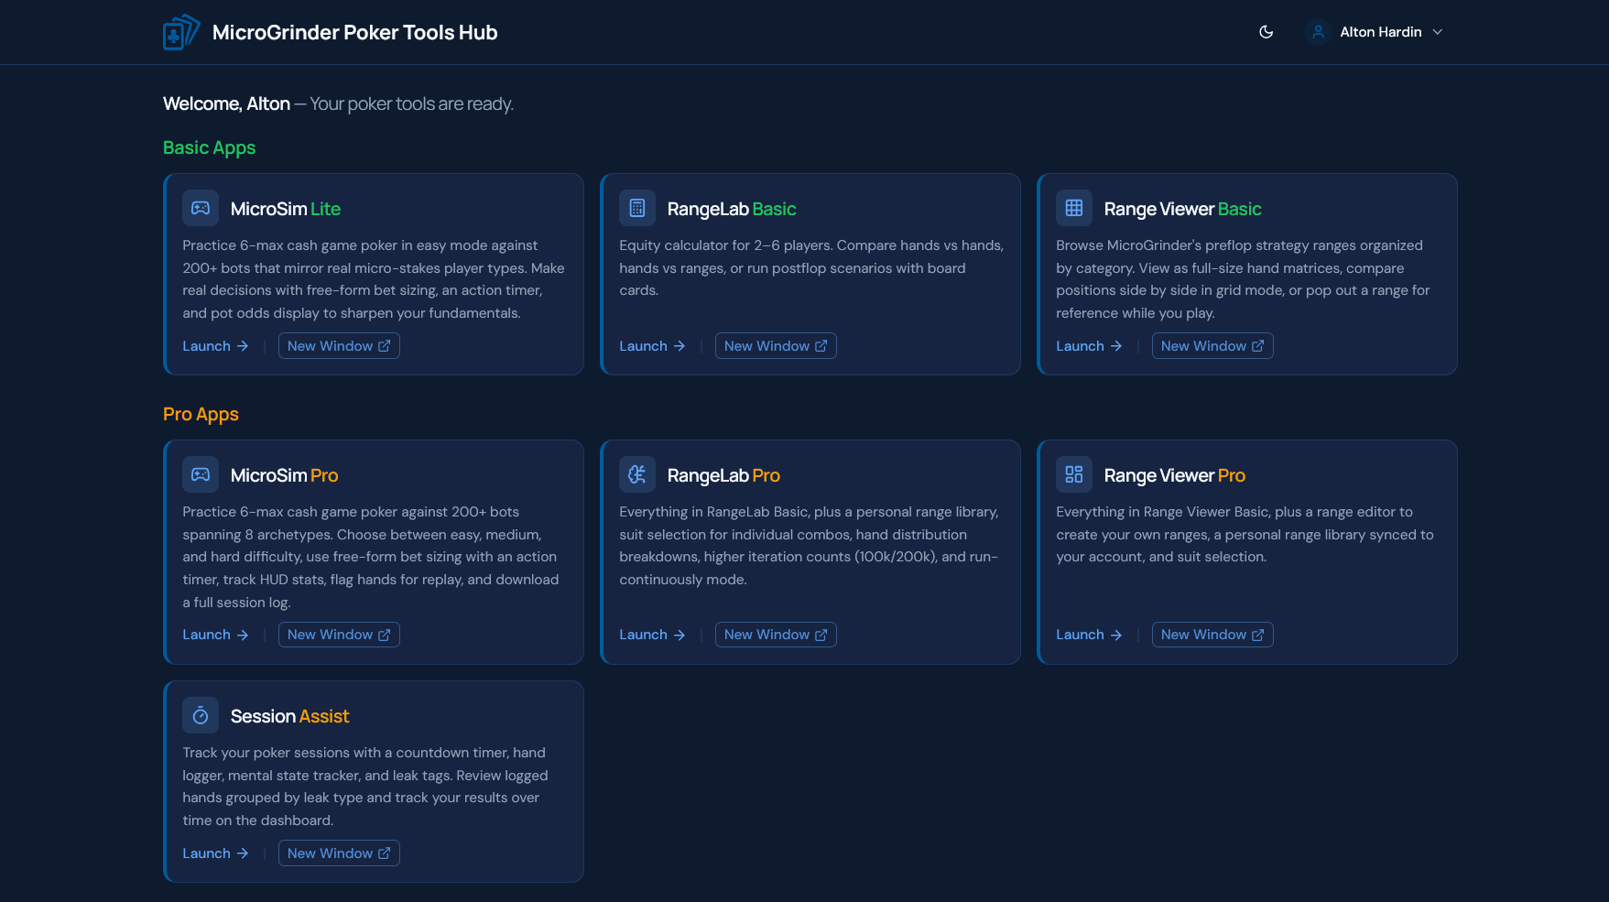
Task: Open MicroSim Lite in New Window
Action: [x=339, y=346]
